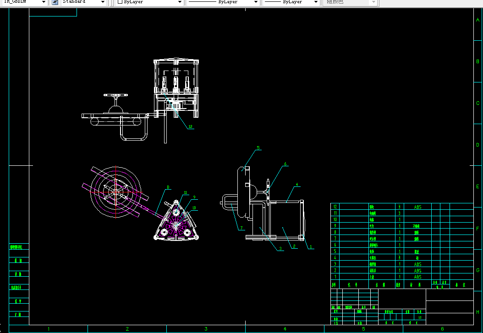Click zone number 6 on bottom border
This screenshot has width=483, height=333.
tap(442, 329)
